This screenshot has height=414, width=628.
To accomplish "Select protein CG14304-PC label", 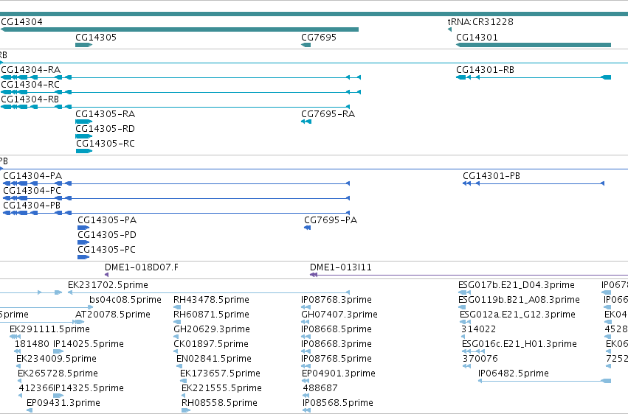I will (32, 191).
